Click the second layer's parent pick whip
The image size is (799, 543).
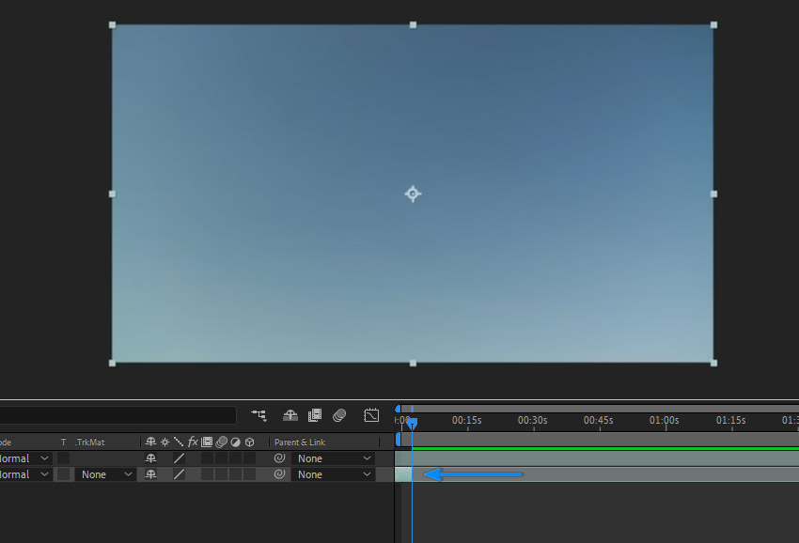coord(279,474)
